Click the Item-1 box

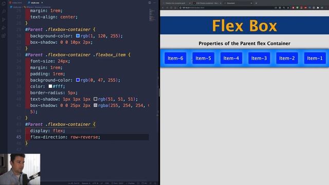[x=315, y=58]
